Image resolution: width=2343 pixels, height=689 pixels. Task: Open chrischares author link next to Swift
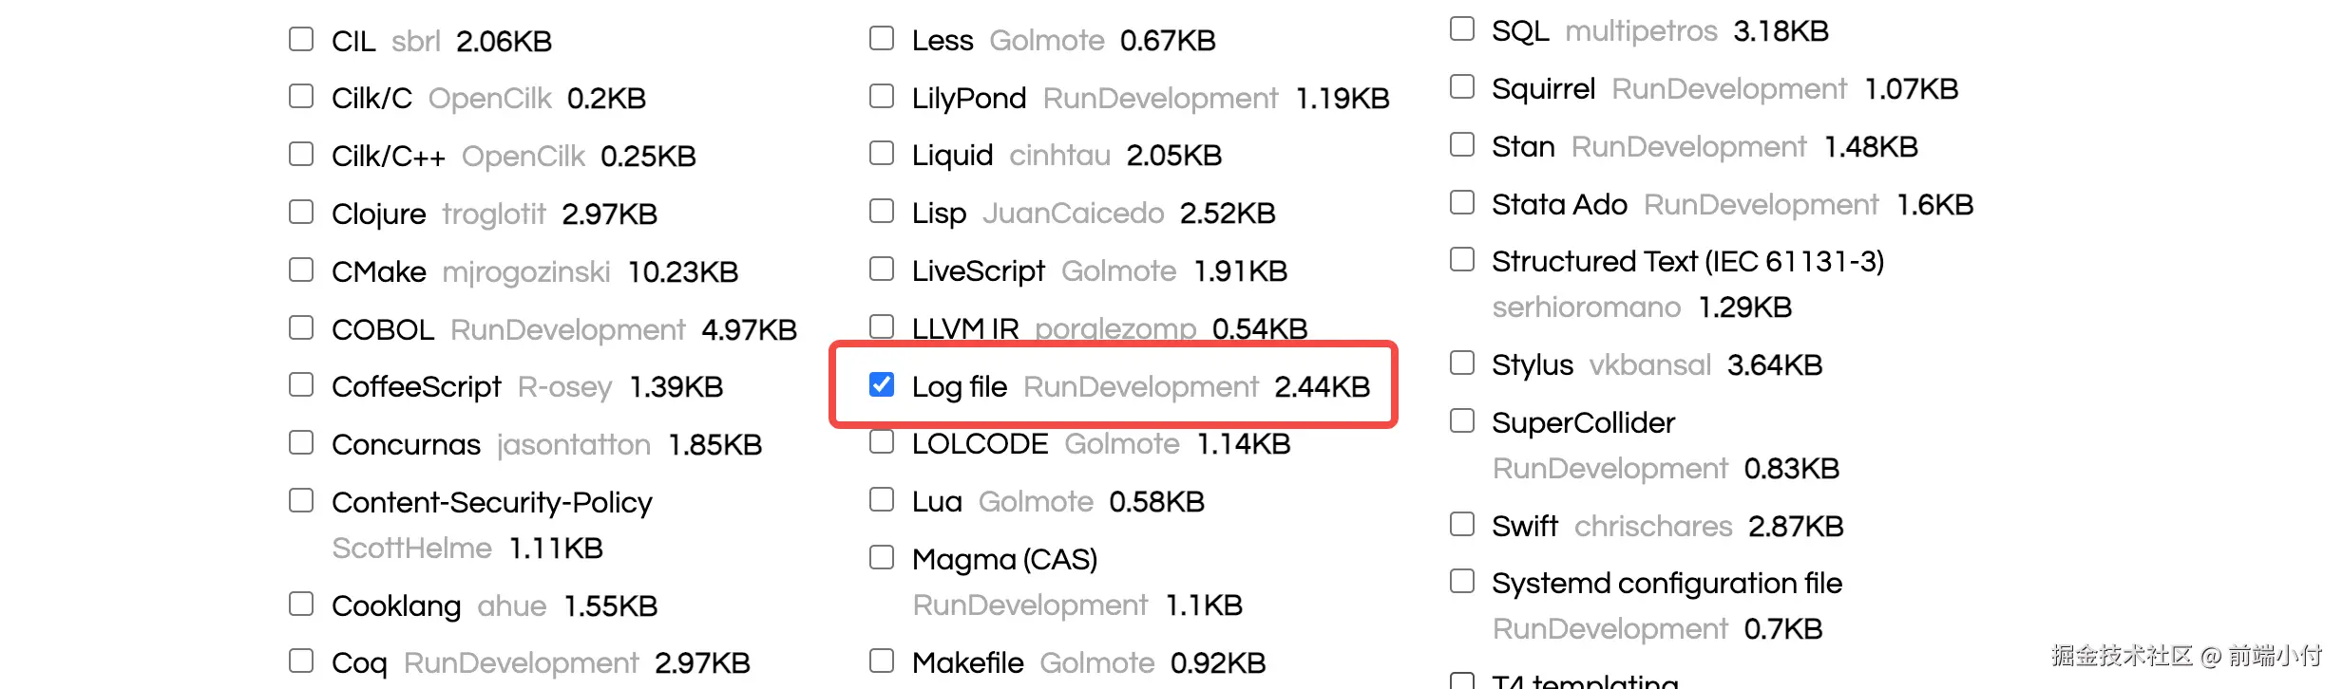pos(1653,527)
